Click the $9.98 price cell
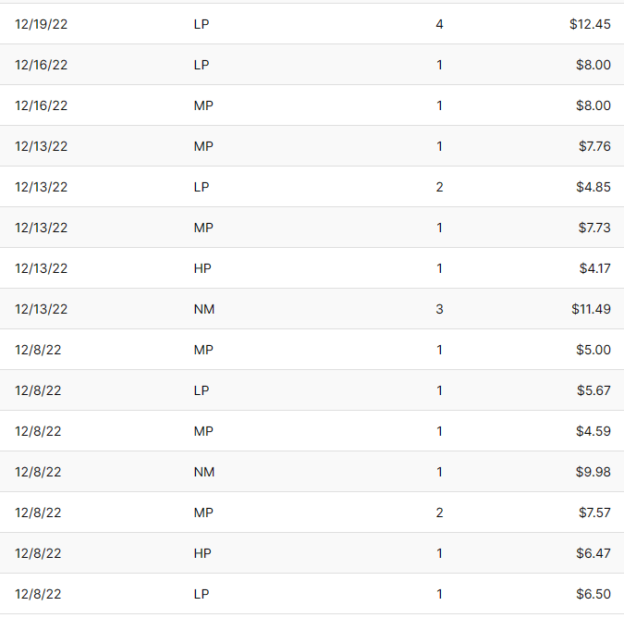The width and height of the screenshot is (624, 618). (593, 472)
